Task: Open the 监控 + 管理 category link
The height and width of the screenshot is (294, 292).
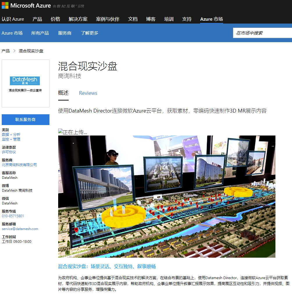Action: point(11,139)
